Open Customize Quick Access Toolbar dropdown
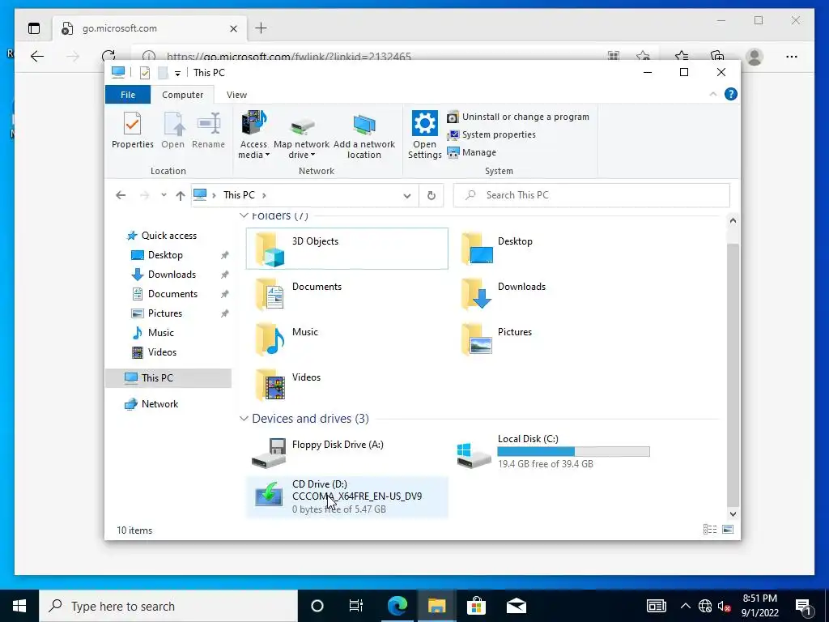The image size is (829, 622). pos(177,73)
